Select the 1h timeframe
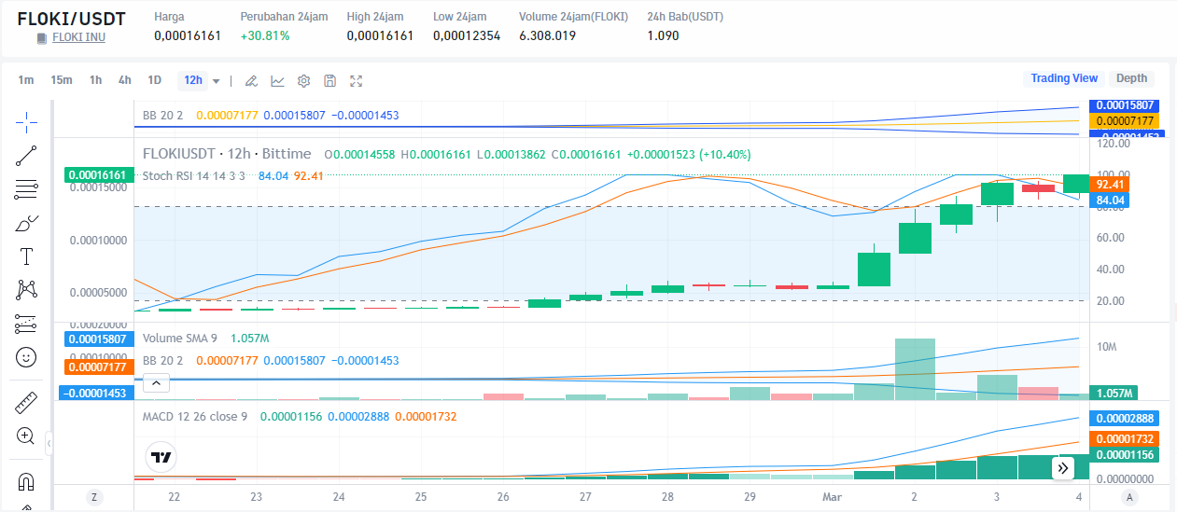The image size is (1177, 512). point(96,80)
